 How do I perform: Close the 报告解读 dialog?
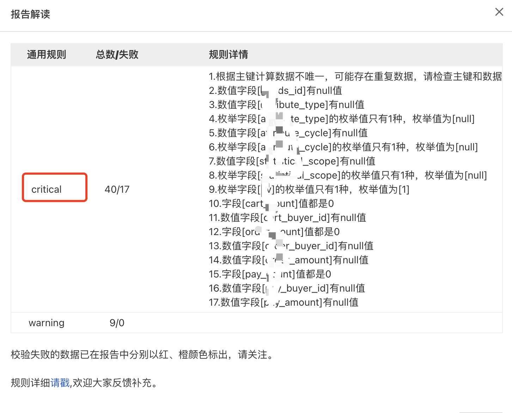(499, 12)
